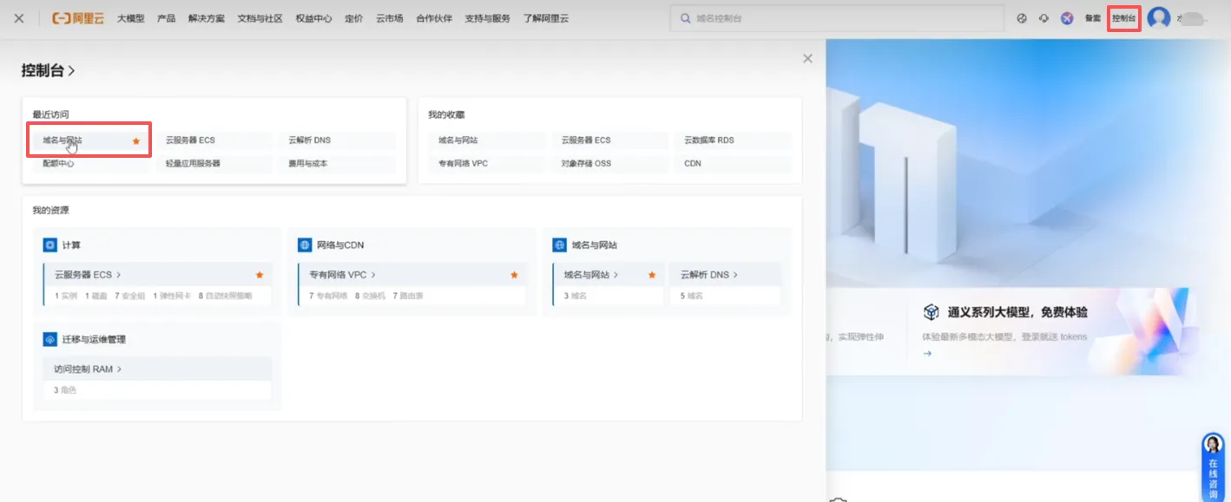Screen dimensions: 1231x502
Task: Open the 产品 menu in top navigation
Action: pos(166,18)
